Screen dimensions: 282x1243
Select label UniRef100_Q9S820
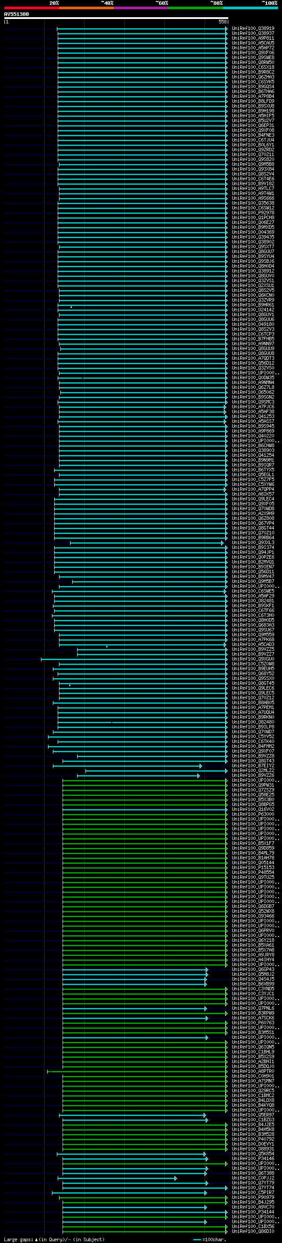[253, 159]
